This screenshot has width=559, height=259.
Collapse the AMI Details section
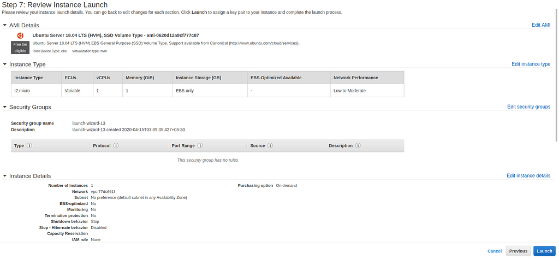click(5, 25)
